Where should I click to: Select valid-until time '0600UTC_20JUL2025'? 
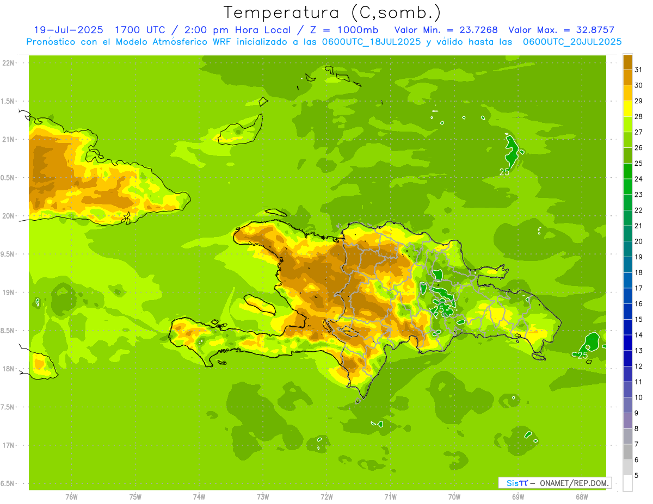pyautogui.click(x=572, y=41)
